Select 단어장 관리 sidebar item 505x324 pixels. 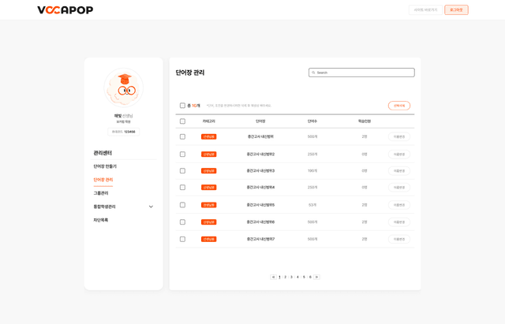tap(103, 180)
